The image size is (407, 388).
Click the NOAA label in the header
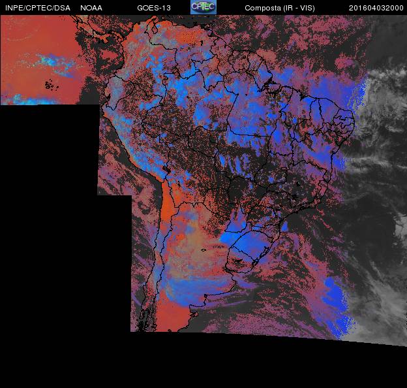coord(91,8)
